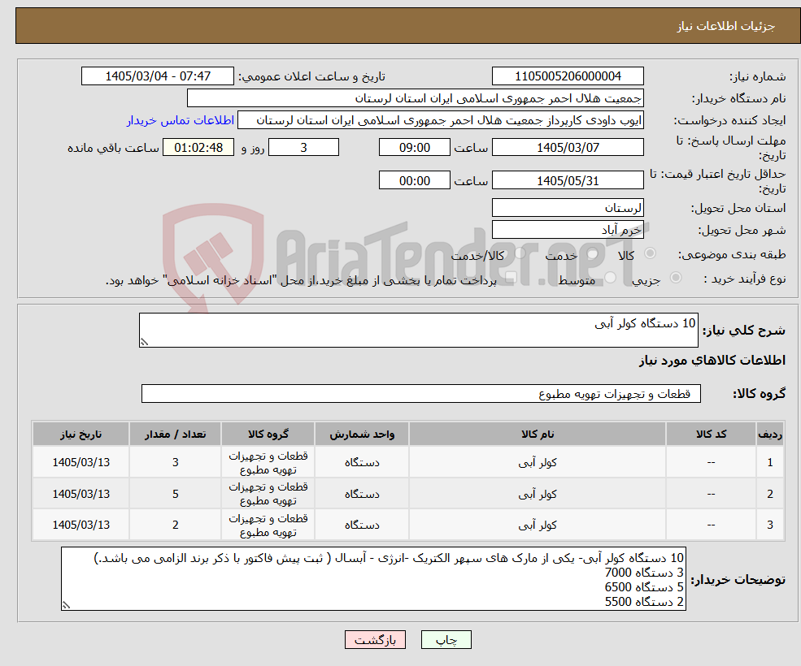Select the جزیی purchase type radio
The width and height of the screenshot is (801, 666).
[675, 278]
